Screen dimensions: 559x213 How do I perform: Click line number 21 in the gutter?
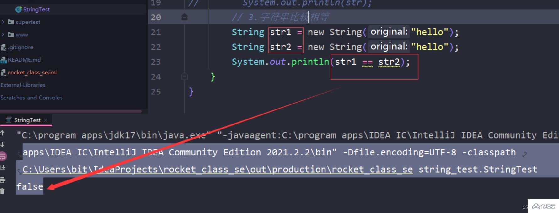pos(156,32)
